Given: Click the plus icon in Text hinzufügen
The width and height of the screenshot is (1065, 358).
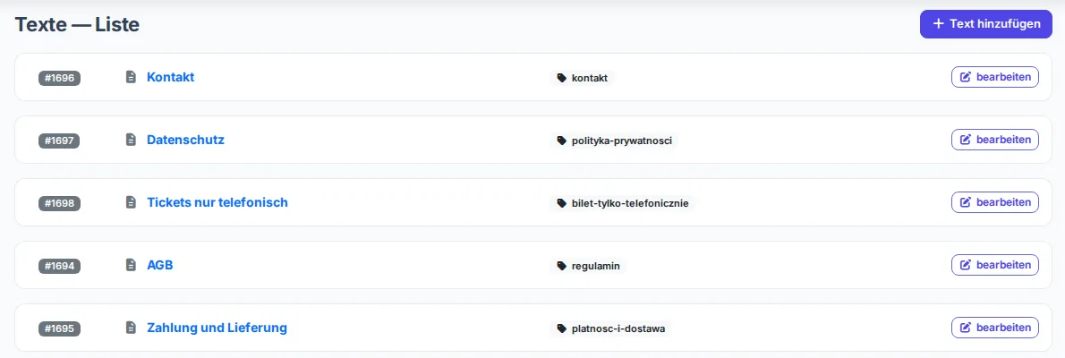Looking at the screenshot, I should pyautogui.click(x=939, y=24).
